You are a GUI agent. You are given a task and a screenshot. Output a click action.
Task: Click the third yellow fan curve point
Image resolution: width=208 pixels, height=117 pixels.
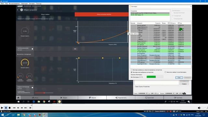(120, 58)
